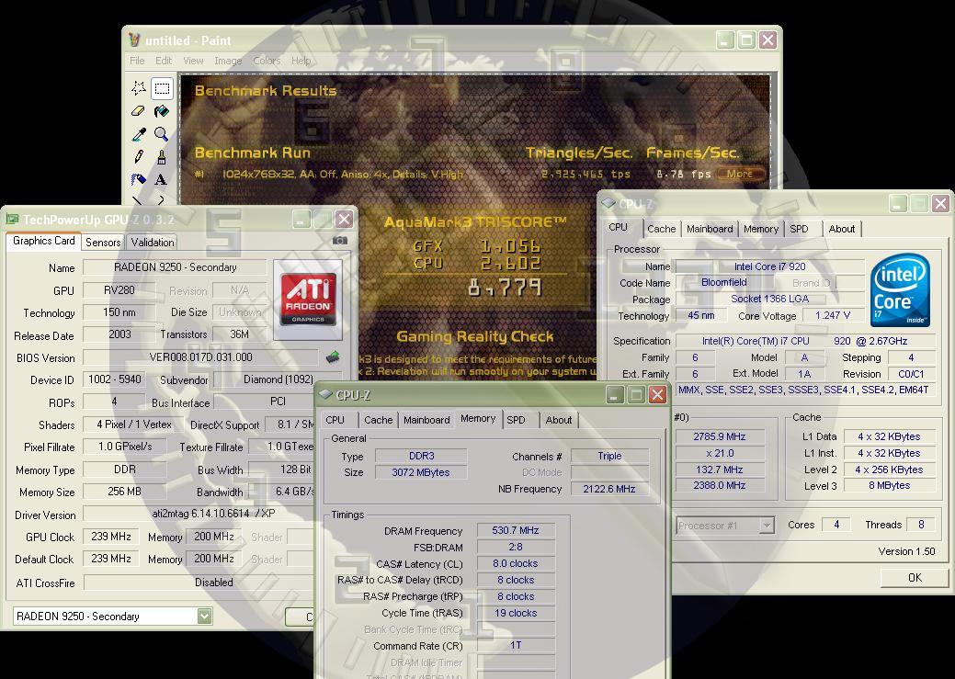955x679 pixels.
Task: Click the memory Type value DDR3
Action: click(422, 456)
